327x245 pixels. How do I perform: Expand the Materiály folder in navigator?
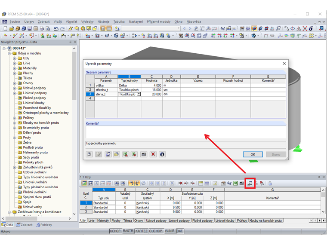click(x=14, y=68)
